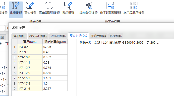The height and width of the screenshot is (96, 174).
Task: Edit weight value 0.43
Action: pyautogui.click(x=55, y=52)
